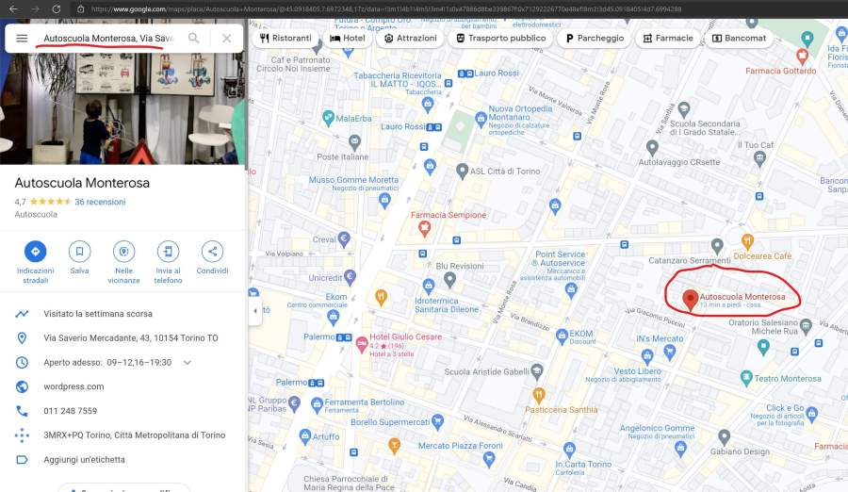Select the Hotel filter chip
848x492 pixels.
point(347,39)
